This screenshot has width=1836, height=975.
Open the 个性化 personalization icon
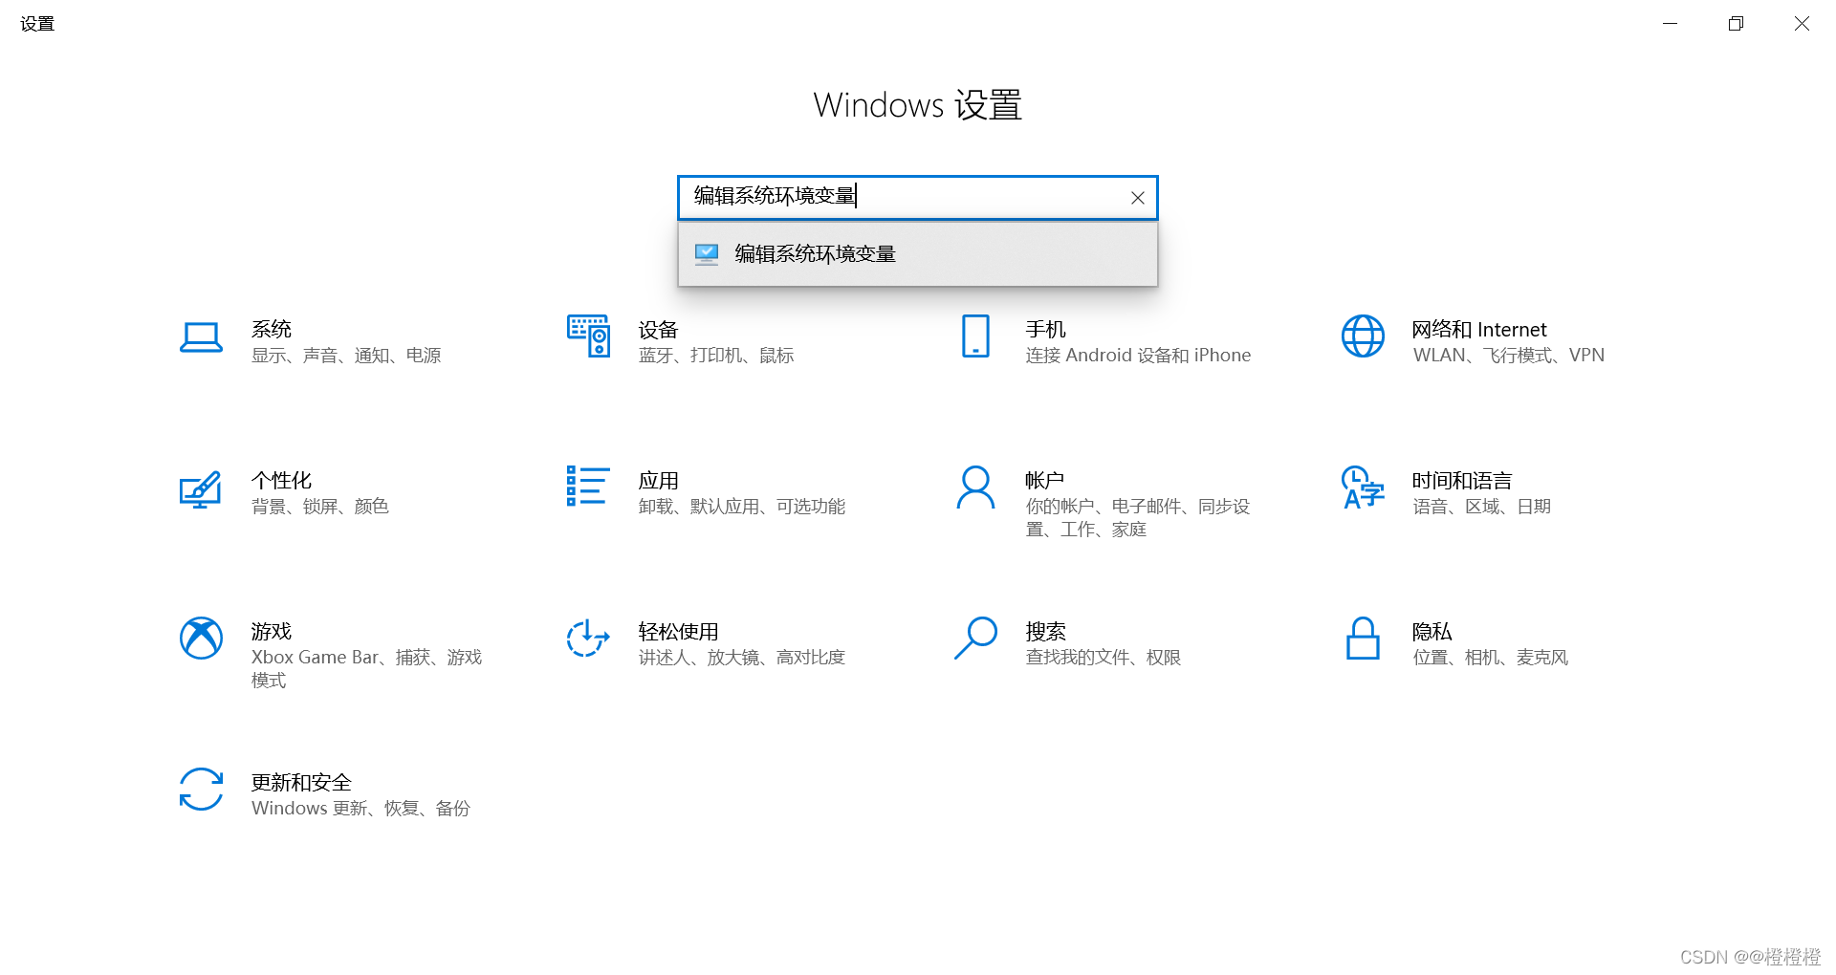[x=201, y=490]
